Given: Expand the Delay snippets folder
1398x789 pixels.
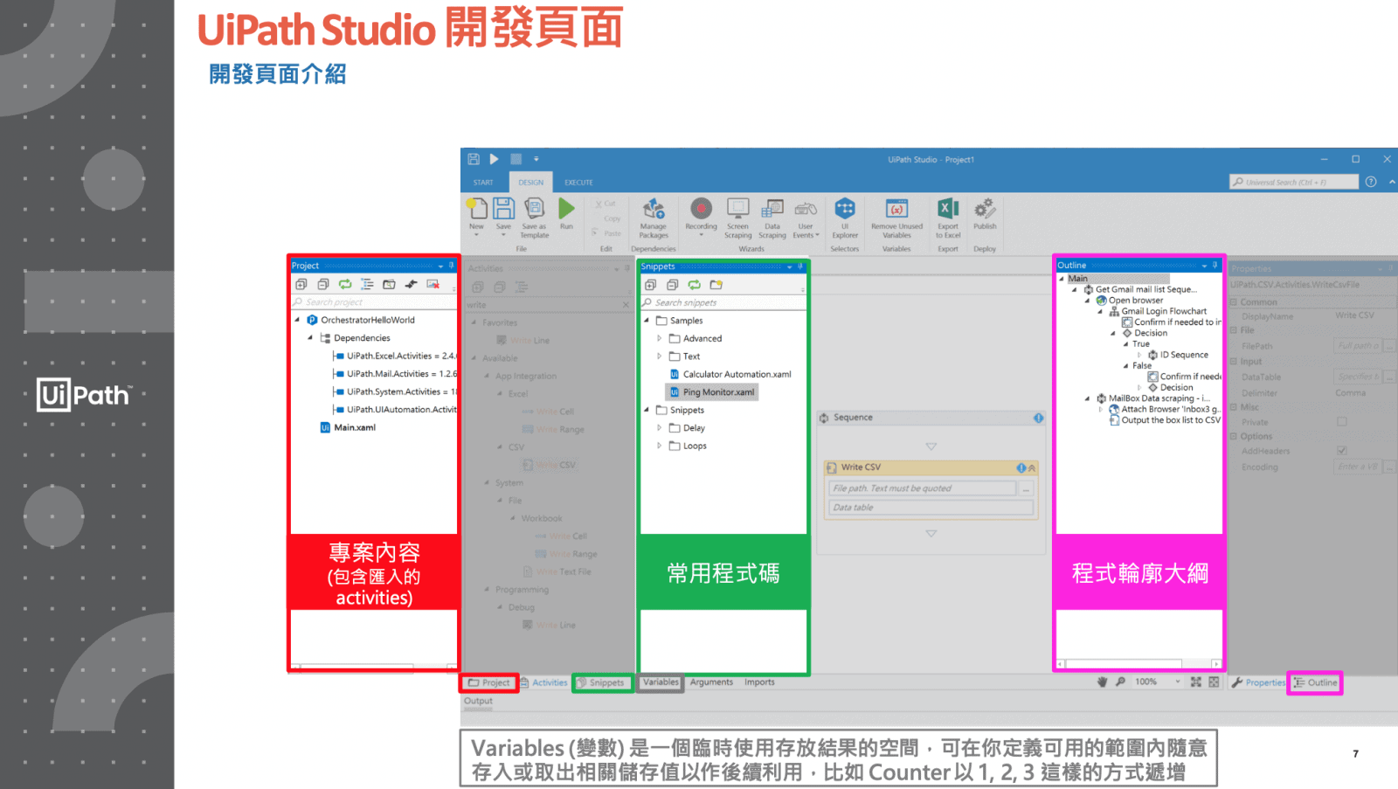Looking at the screenshot, I should coord(659,427).
